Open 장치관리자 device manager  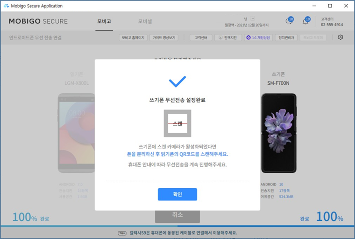pyautogui.click(x=286, y=37)
